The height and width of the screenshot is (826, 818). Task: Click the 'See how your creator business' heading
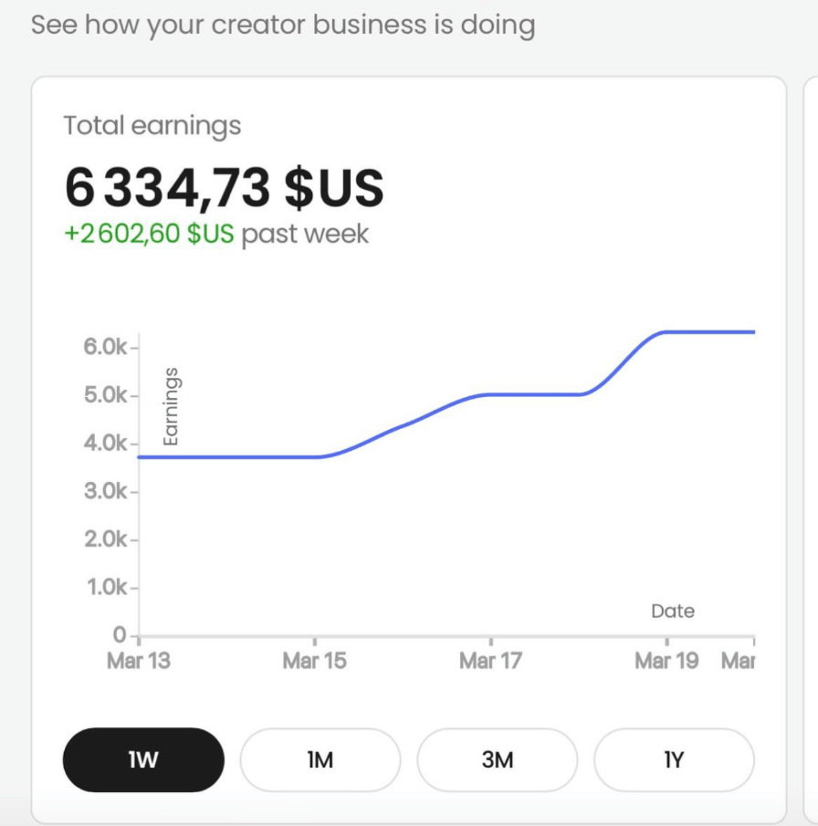[283, 25]
